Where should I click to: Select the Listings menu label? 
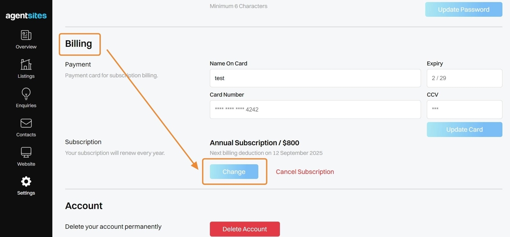point(26,76)
